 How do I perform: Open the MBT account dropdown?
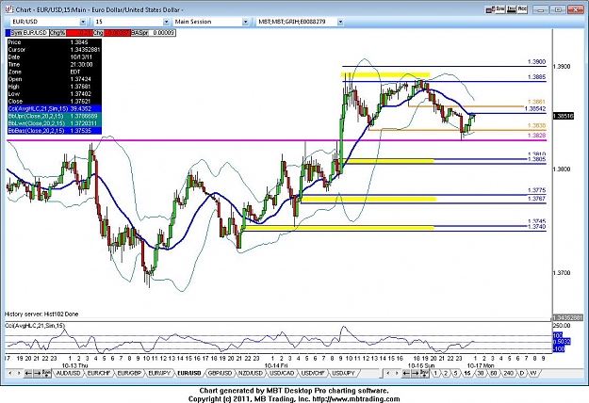point(340,22)
